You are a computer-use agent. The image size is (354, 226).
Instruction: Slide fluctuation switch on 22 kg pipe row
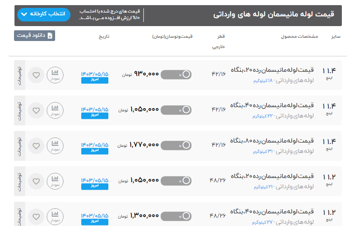[x=176, y=110]
